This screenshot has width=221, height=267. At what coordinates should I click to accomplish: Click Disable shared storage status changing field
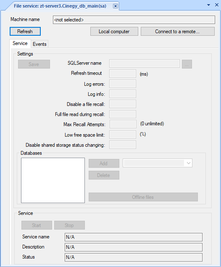click(123, 145)
